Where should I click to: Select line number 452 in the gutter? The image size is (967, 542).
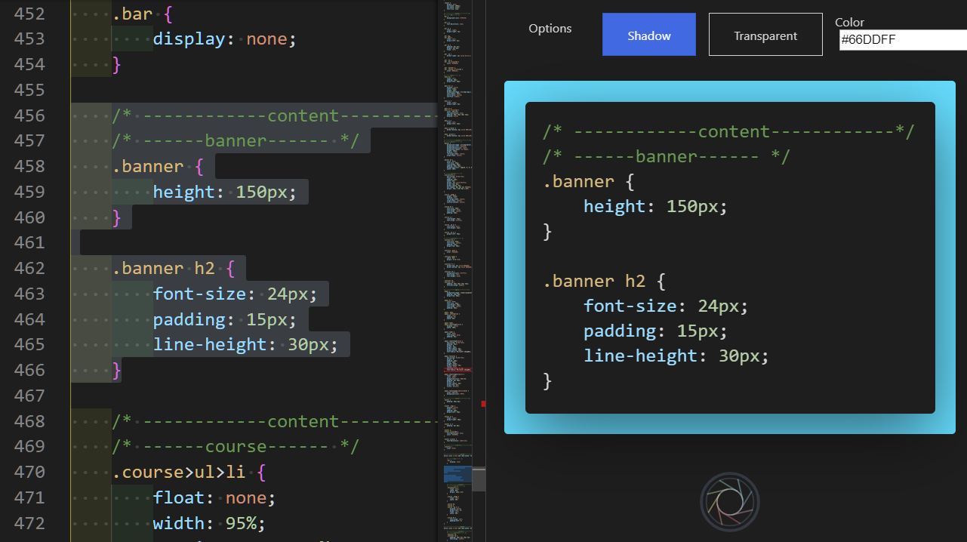[x=30, y=14]
